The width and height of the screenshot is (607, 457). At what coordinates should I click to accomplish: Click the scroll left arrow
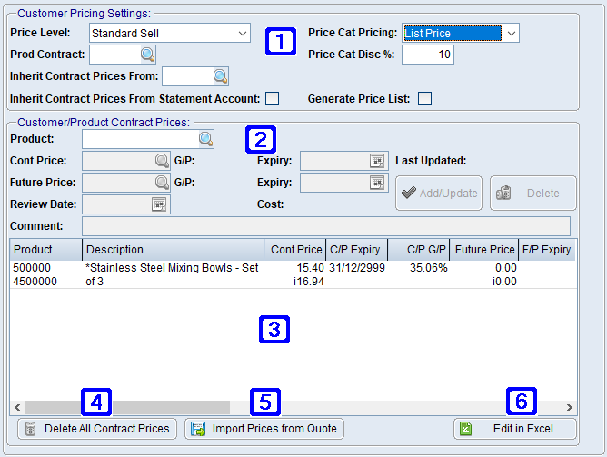(17, 407)
